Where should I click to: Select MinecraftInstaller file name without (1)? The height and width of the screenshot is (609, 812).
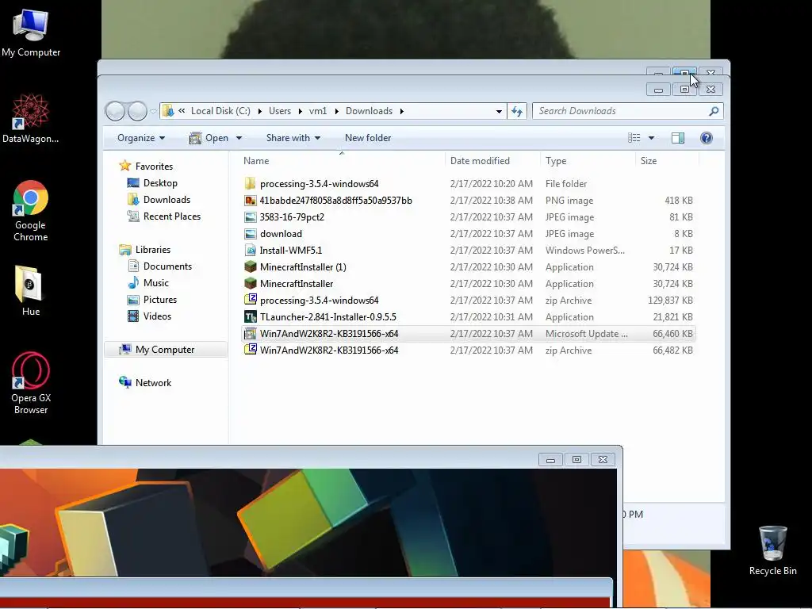pyautogui.click(x=297, y=284)
